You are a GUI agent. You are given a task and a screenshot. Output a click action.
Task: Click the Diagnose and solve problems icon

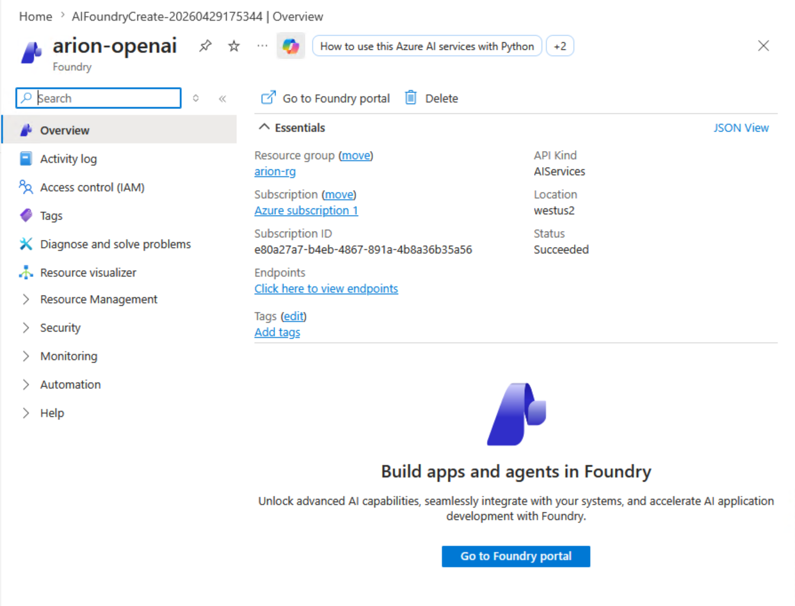pyautogui.click(x=25, y=244)
